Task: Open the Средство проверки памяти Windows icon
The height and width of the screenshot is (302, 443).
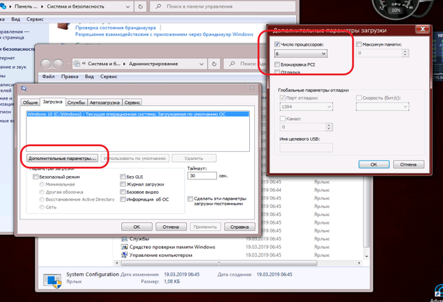Action: [125, 247]
